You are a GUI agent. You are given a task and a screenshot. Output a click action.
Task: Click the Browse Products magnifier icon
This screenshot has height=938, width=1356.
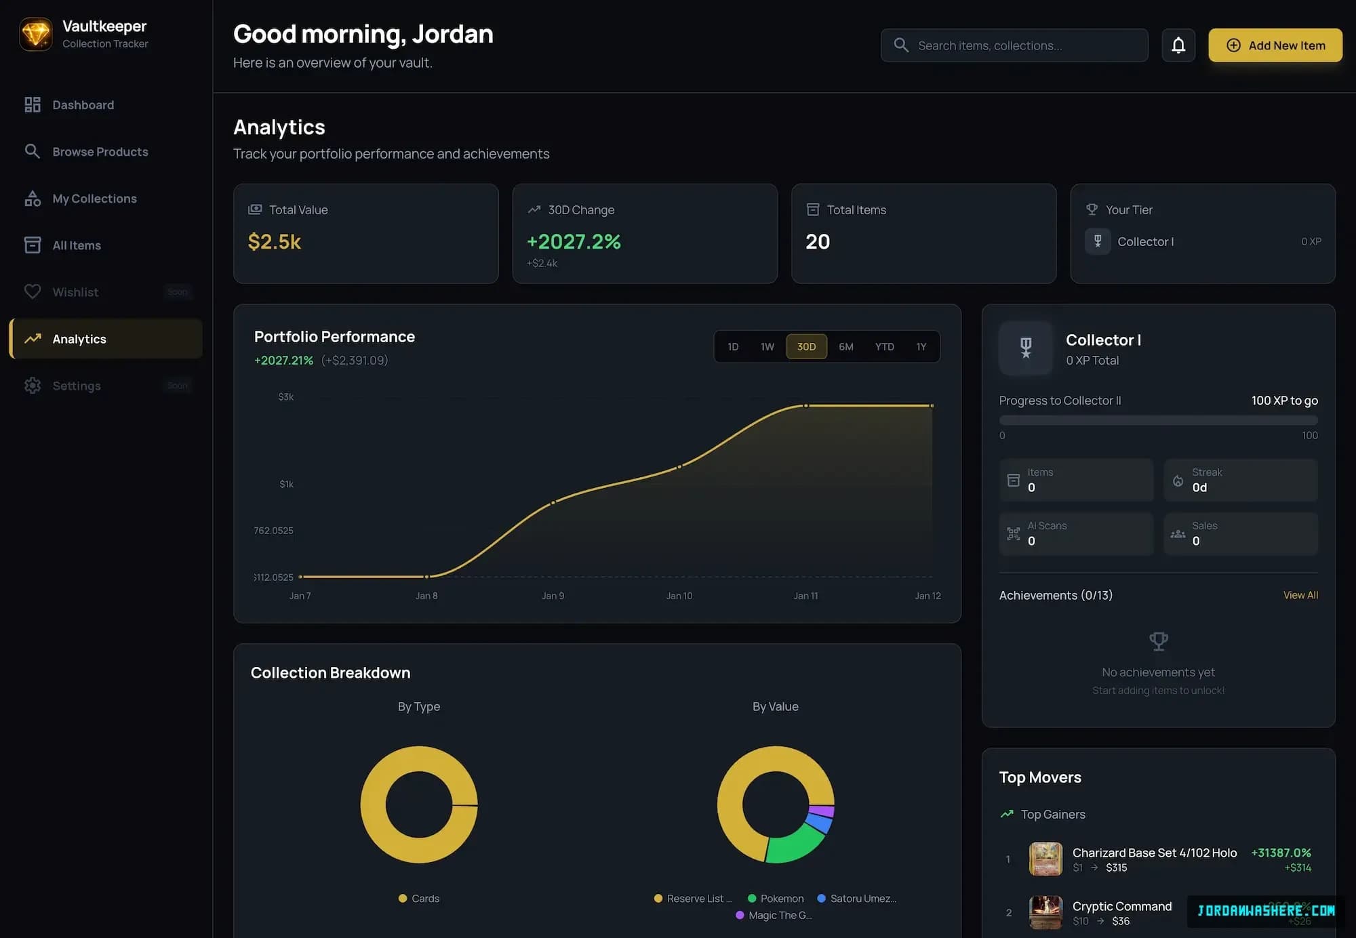coord(33,151)
